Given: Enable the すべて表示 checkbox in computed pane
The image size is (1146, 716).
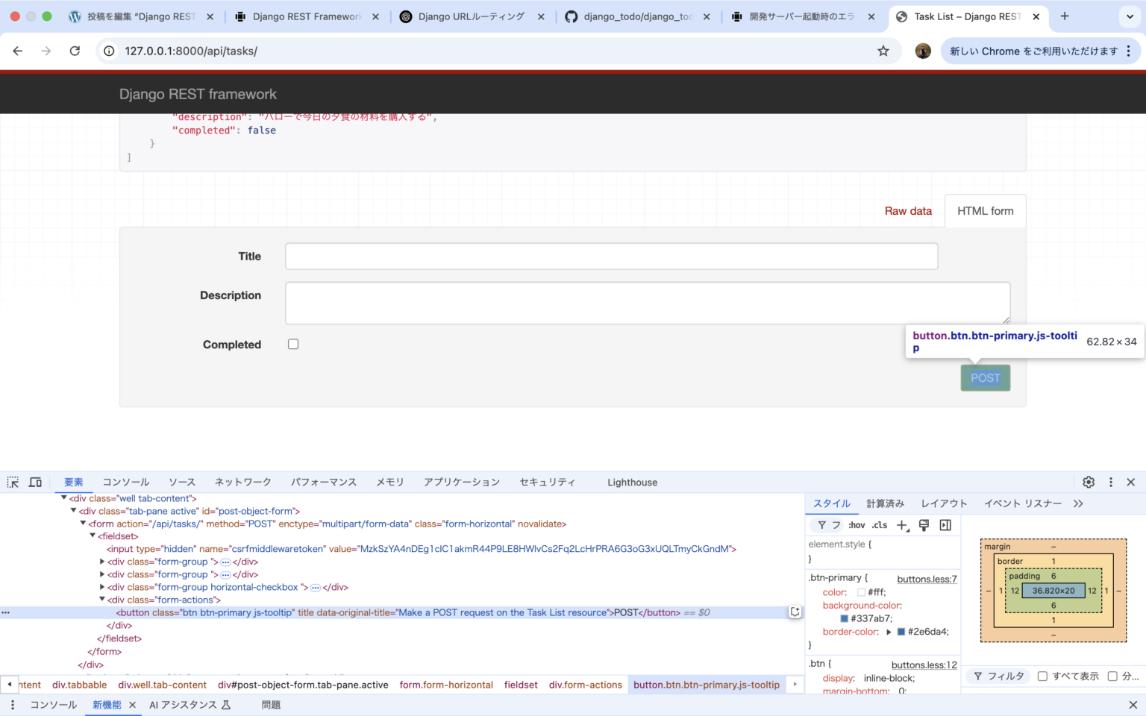Looking at the screenshot, I should 1042,676.
